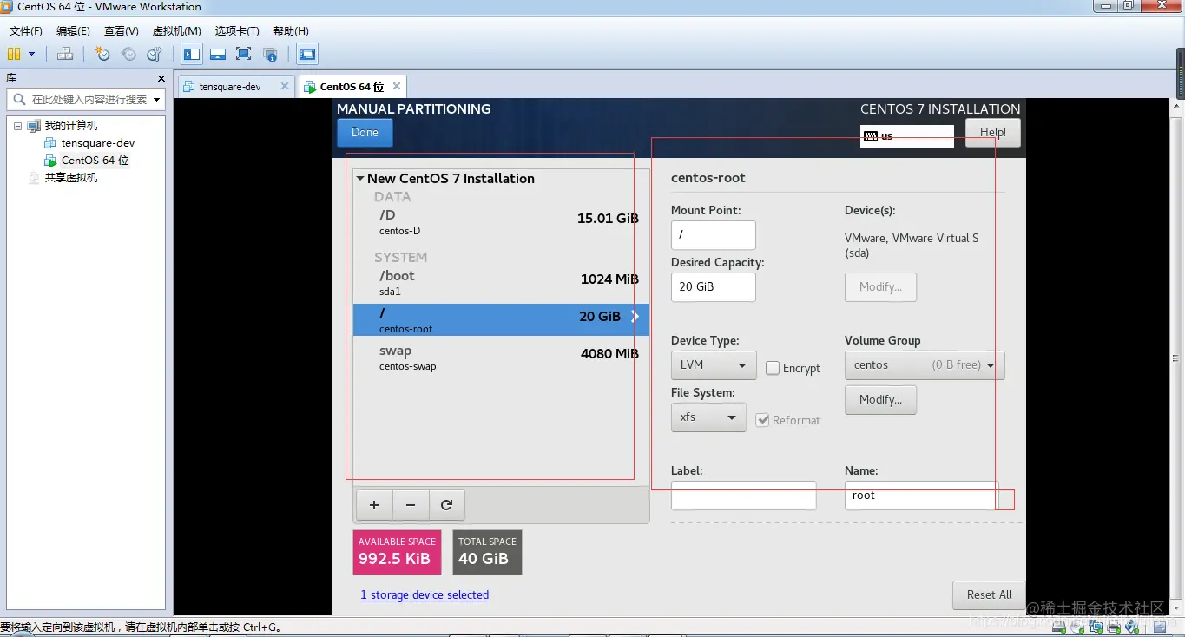Click the Mount Point input field
This screenshot has height=637, width=1185.
coord(714,235)
